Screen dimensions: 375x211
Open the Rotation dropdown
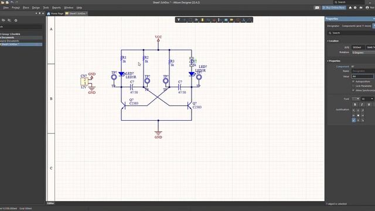tap(363, 52)
